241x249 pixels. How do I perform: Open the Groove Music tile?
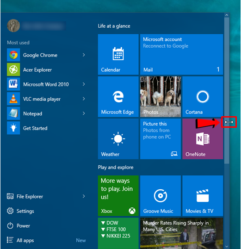coord(161,196)
